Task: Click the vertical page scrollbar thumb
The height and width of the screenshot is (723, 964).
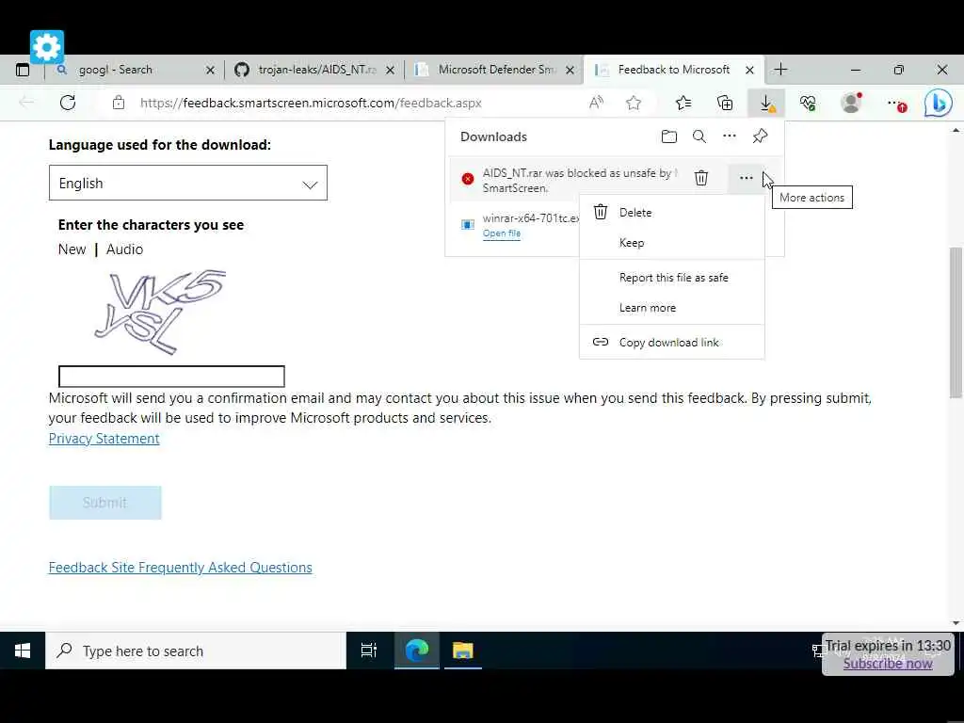Action: [956, 322]
